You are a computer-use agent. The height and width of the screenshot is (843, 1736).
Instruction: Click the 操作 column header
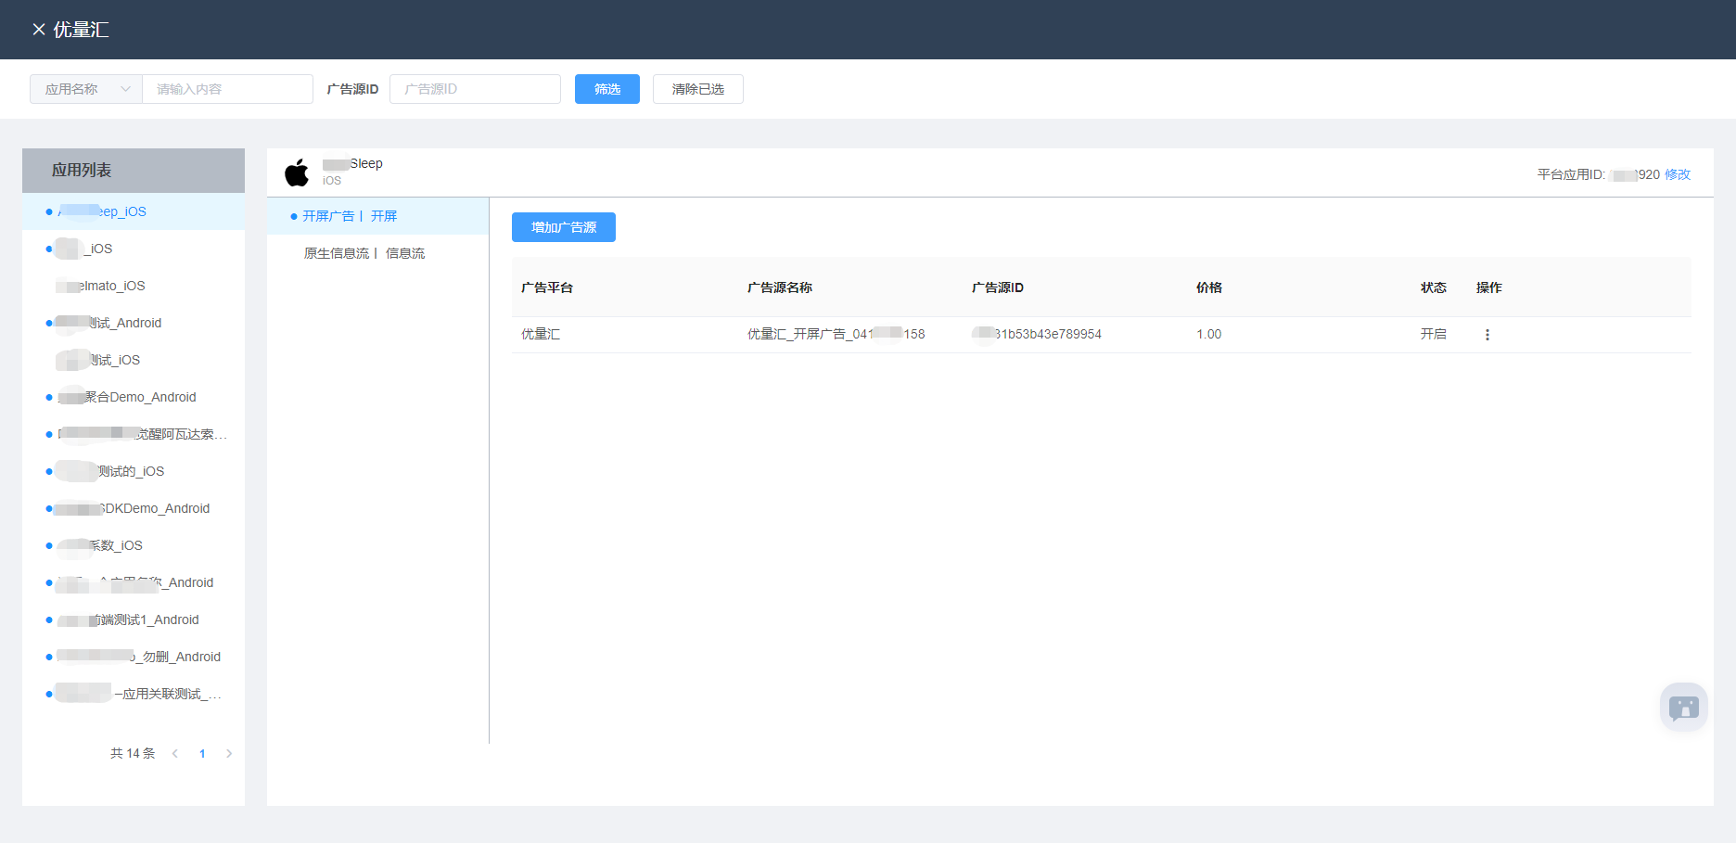pos(1489,287)
